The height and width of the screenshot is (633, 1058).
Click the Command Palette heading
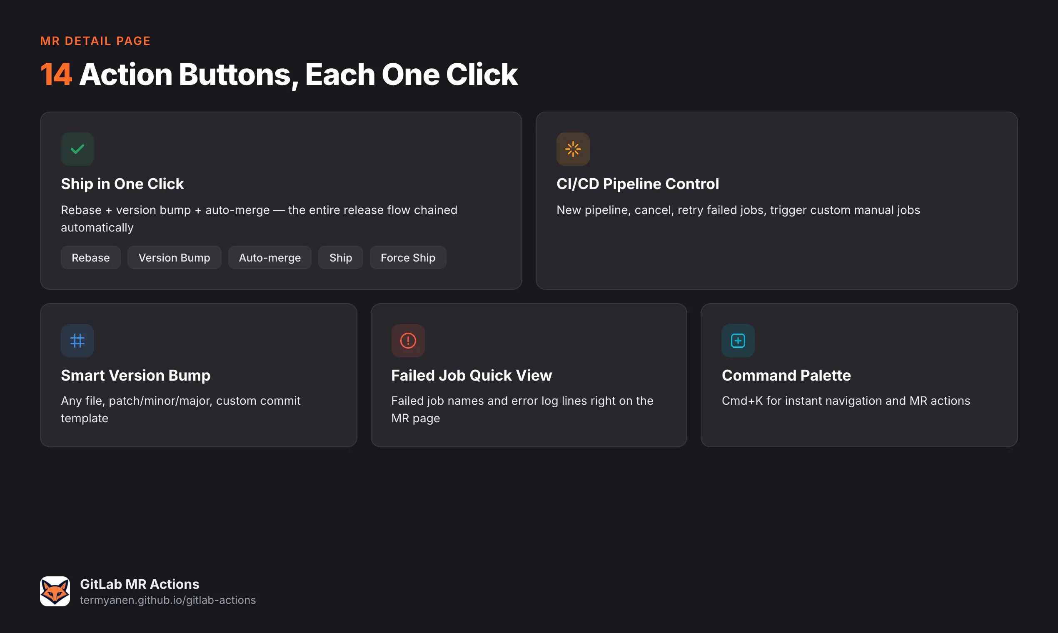[x=786, y=375]
